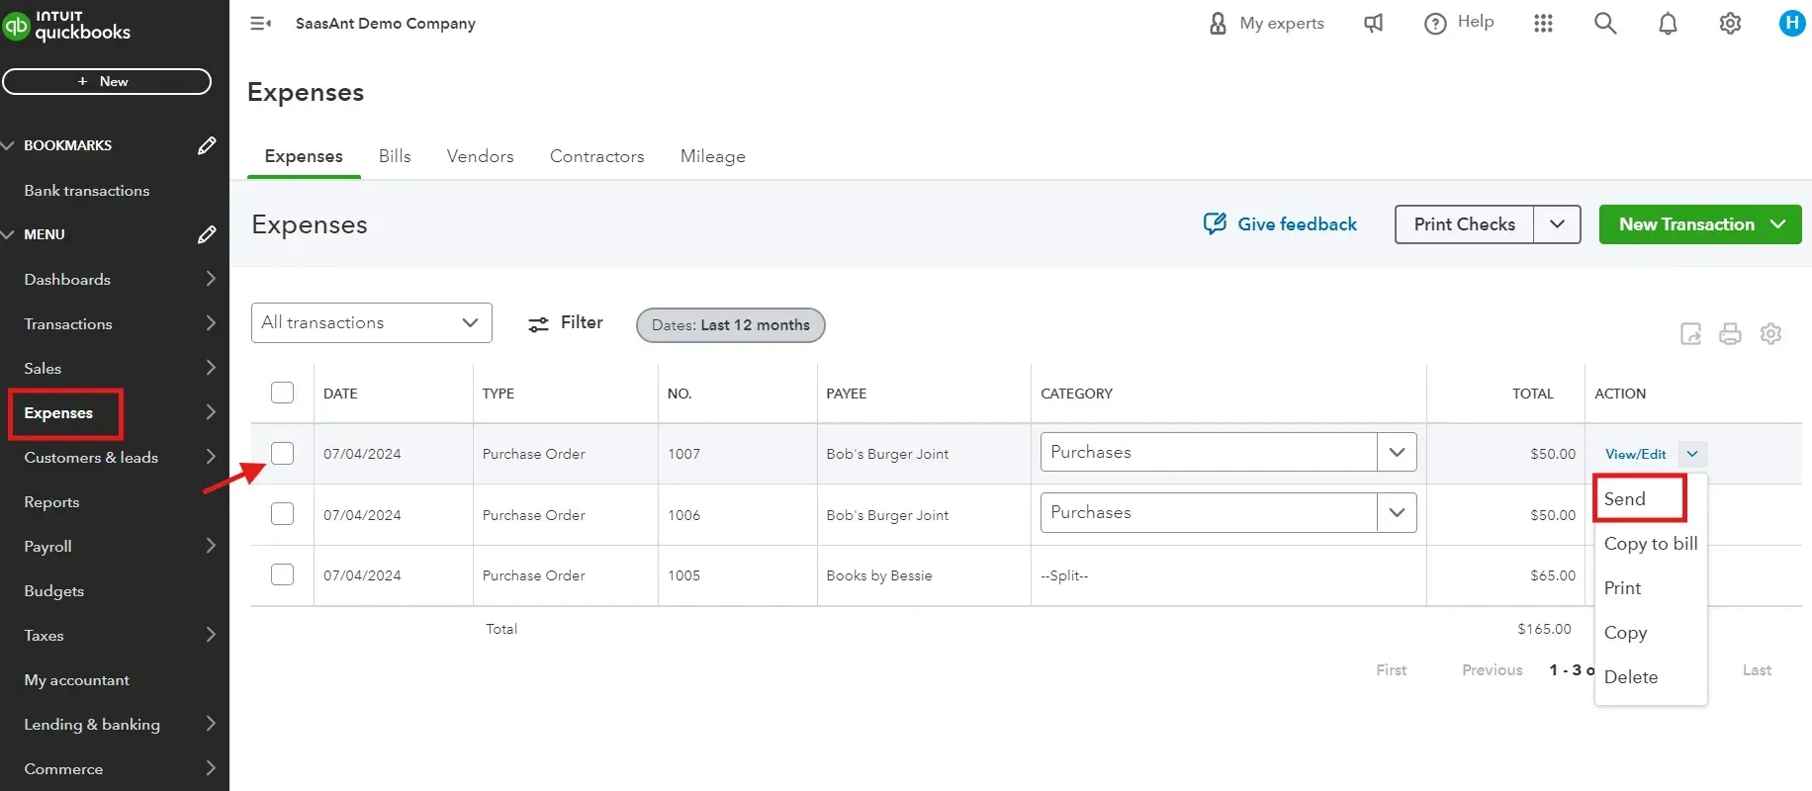Edit menu with the pencil icon
Screen dimensions: 1812x791
[x=207, y=234]
